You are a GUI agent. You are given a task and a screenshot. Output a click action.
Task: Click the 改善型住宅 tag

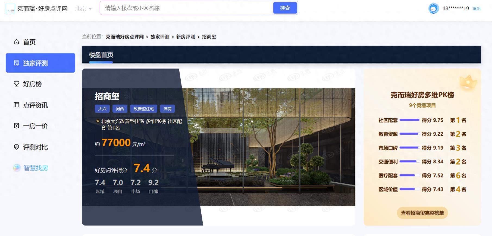click(144, 109)
